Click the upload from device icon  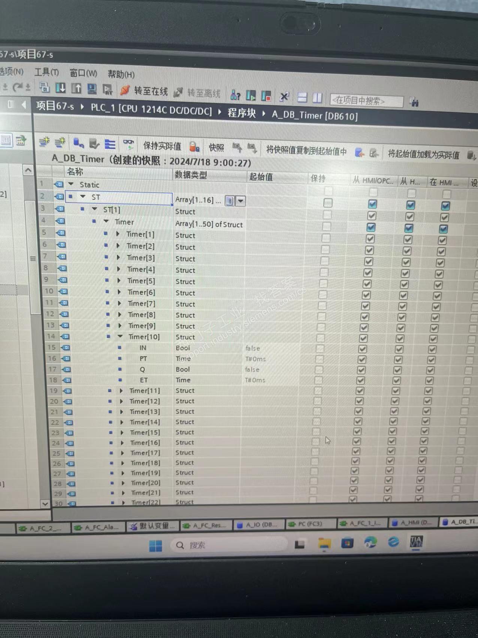(76, 88)
